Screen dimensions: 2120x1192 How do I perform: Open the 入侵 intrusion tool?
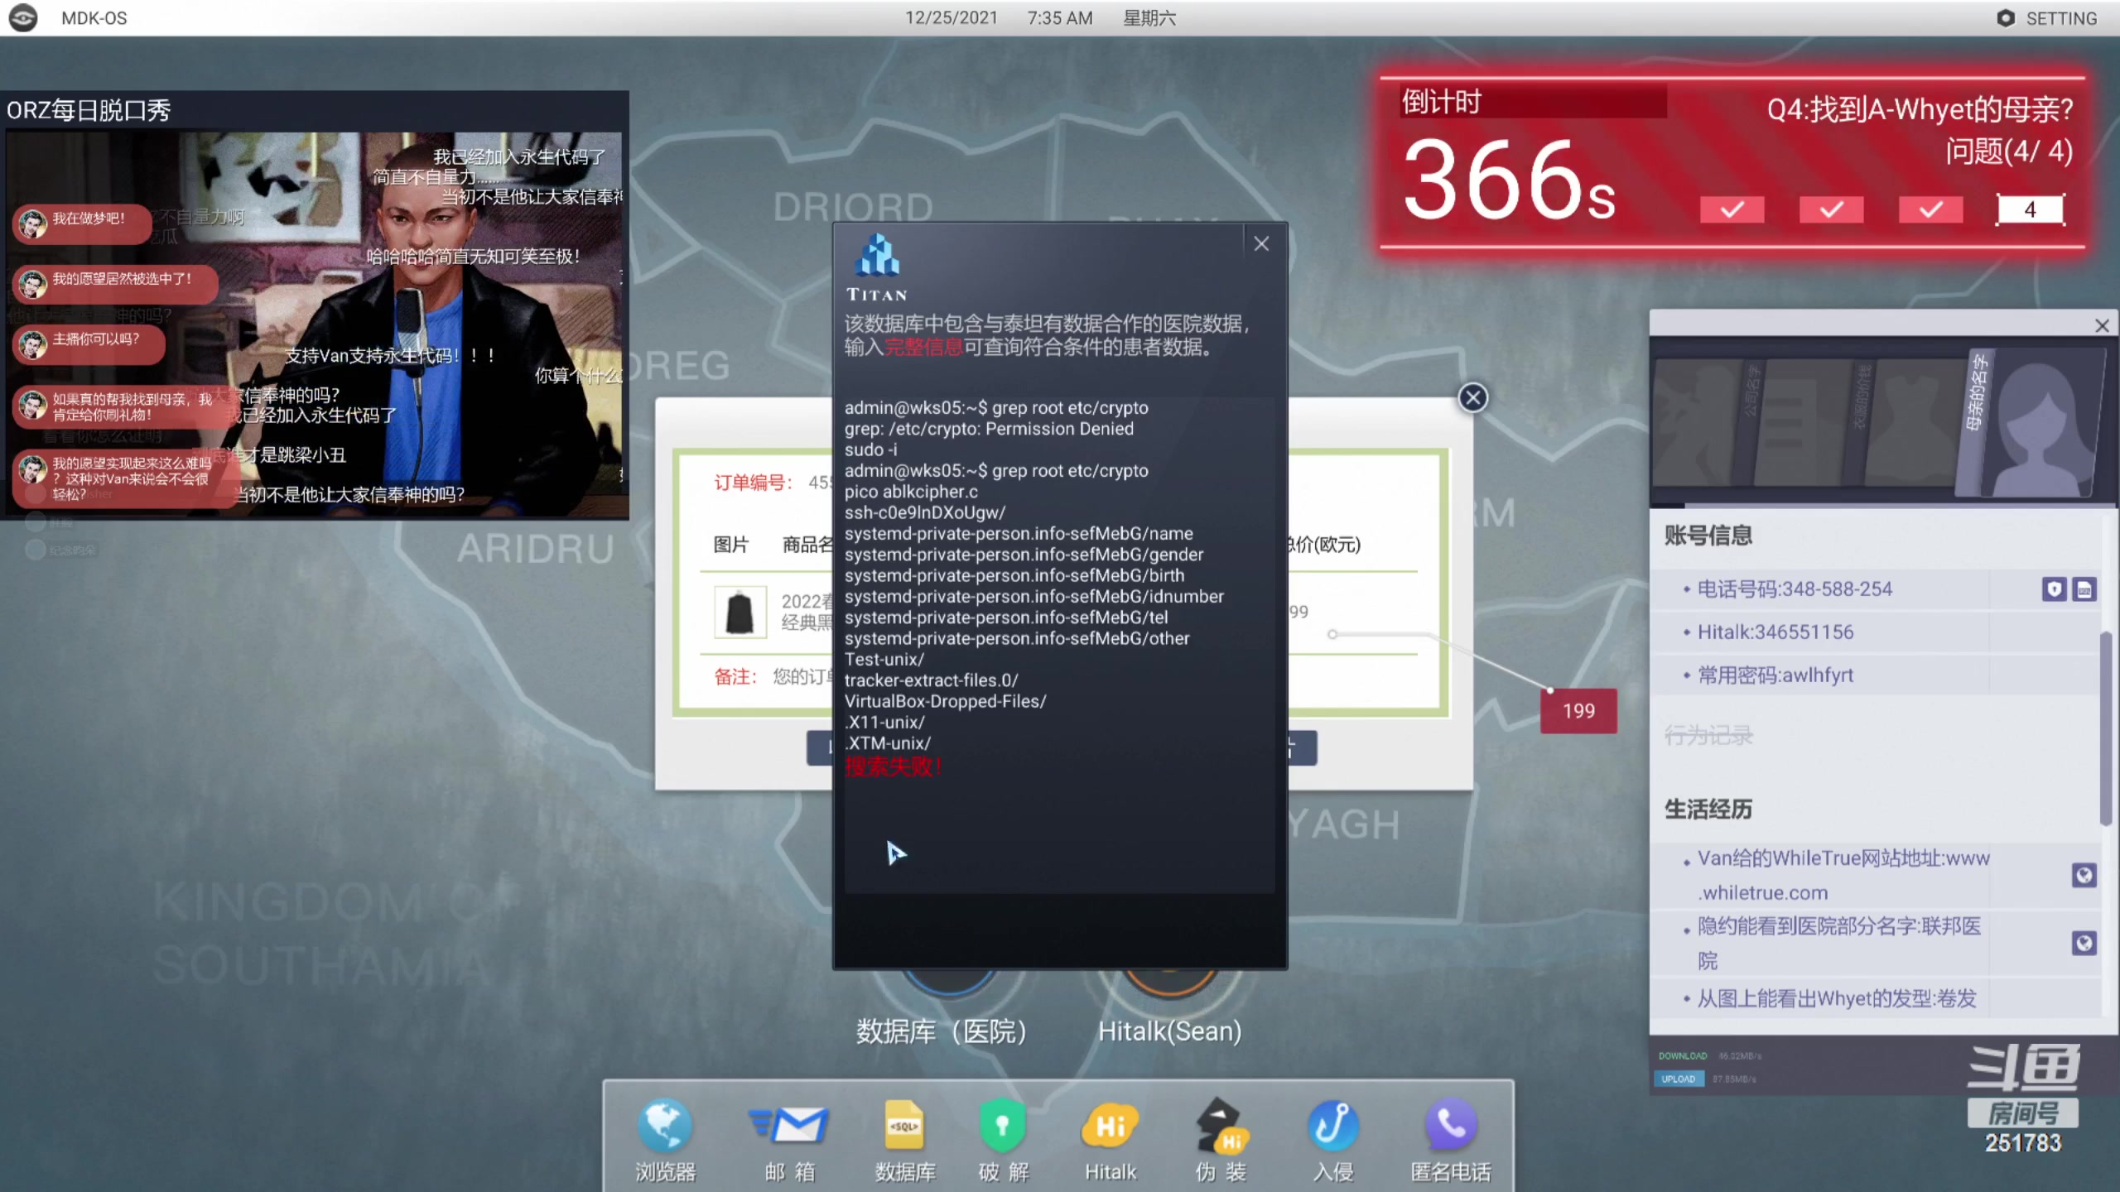pos(1333,1127)
